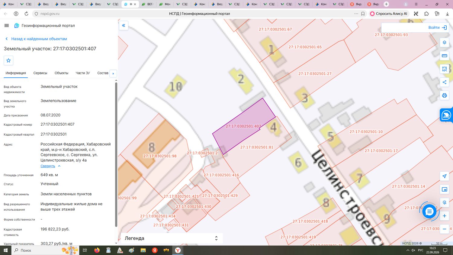The height and width of the screenshot is (255, 453).
Task: Switch to the Информация tab
Action: pyautogui.click(x=16, y=73)
